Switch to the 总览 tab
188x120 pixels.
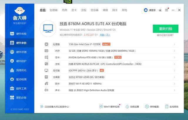(x=43, y=10)
